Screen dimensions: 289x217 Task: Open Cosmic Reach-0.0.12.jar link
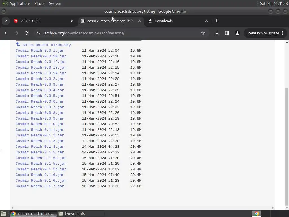(x=41, y=62)
